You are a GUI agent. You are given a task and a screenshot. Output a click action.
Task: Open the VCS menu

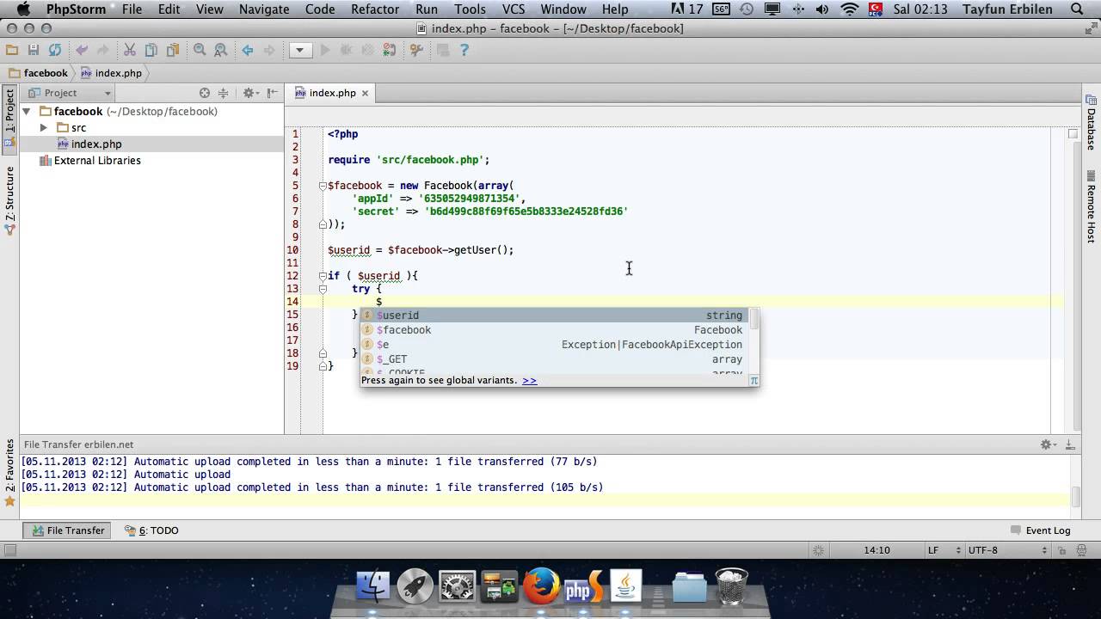(514, 9)
